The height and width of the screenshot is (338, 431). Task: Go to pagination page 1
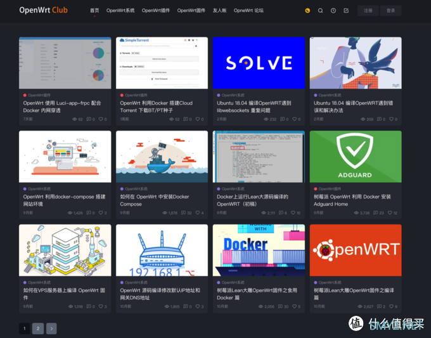coord(25,328)
